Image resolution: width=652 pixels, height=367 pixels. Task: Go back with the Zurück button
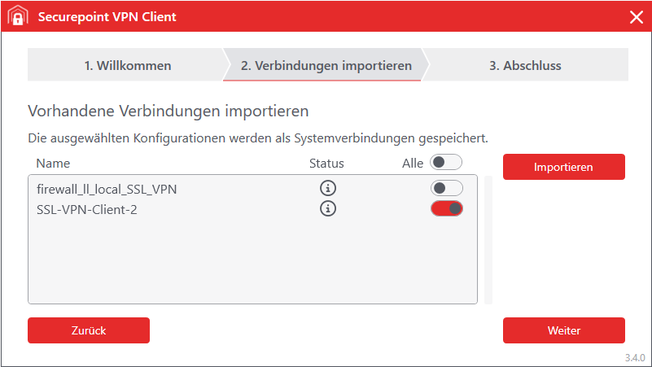point(89,330)
